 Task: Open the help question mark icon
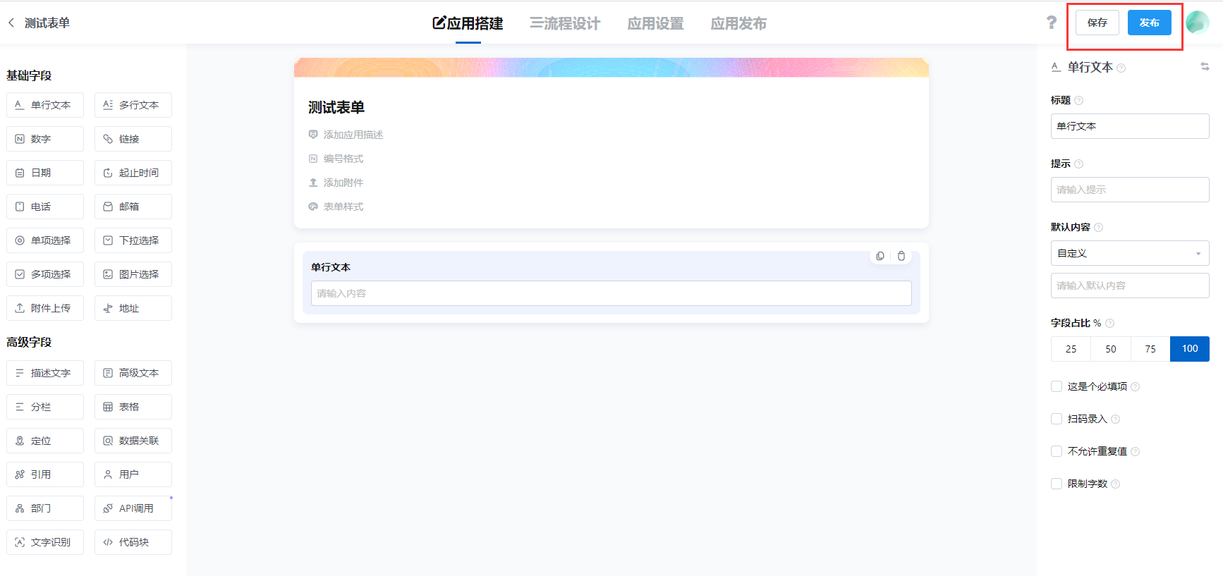coord(1052,23)
